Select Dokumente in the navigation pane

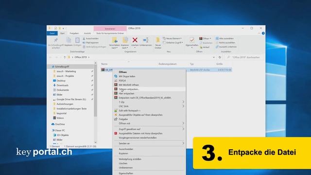coord(63,90)
